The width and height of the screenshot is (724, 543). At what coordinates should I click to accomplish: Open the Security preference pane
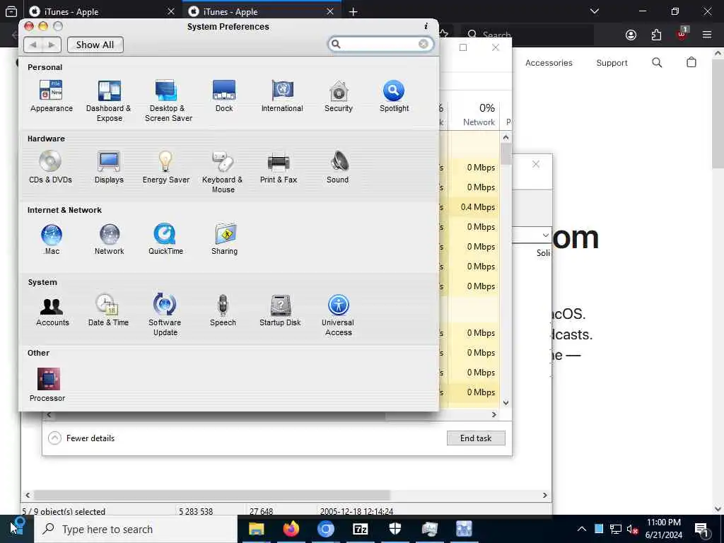[x=339, y=96]
